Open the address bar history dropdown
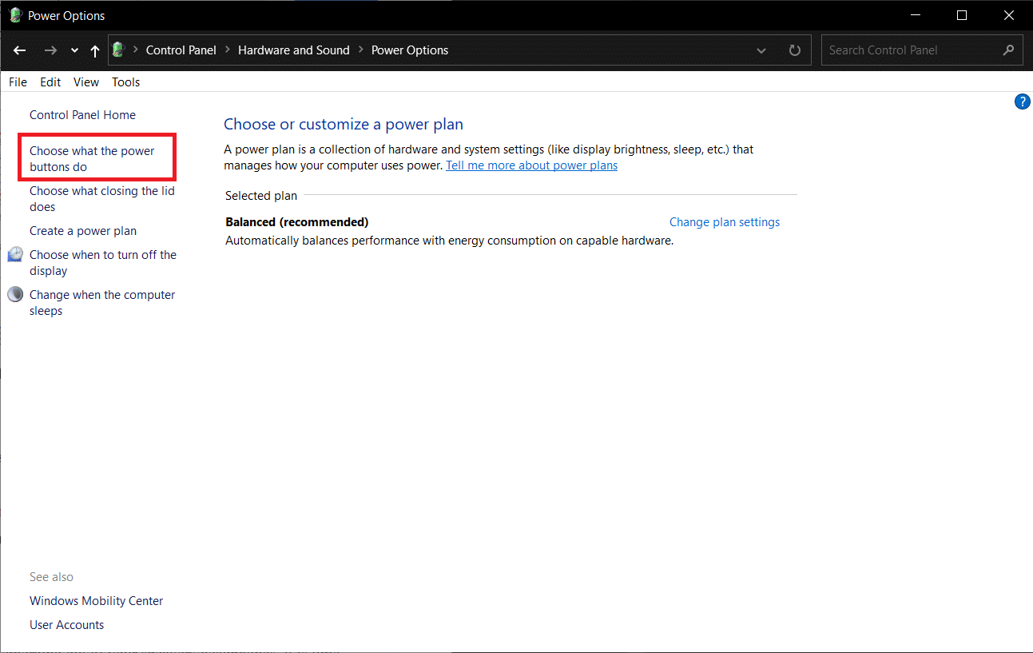 (761, 50)
